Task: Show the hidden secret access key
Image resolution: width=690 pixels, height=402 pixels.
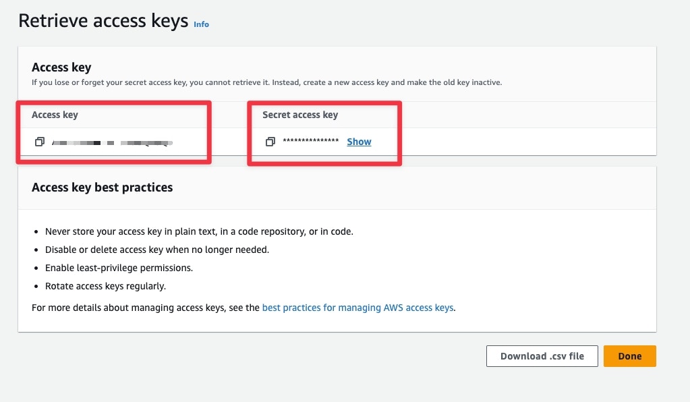Action: point(359,142)
